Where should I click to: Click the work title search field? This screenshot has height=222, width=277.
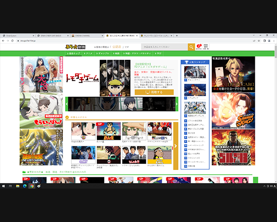pos(165,47)
